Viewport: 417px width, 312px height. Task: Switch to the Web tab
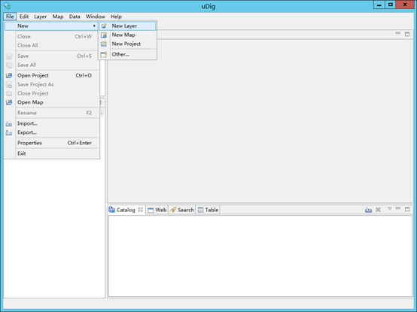tap(157, 210)
